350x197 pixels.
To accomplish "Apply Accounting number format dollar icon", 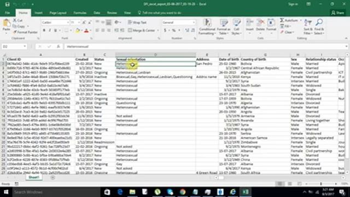I will pyautogui.click(x=165, y=31).
